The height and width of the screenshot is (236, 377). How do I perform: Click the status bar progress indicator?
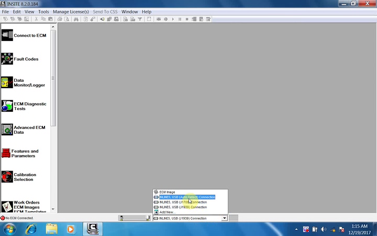point(135,218)
